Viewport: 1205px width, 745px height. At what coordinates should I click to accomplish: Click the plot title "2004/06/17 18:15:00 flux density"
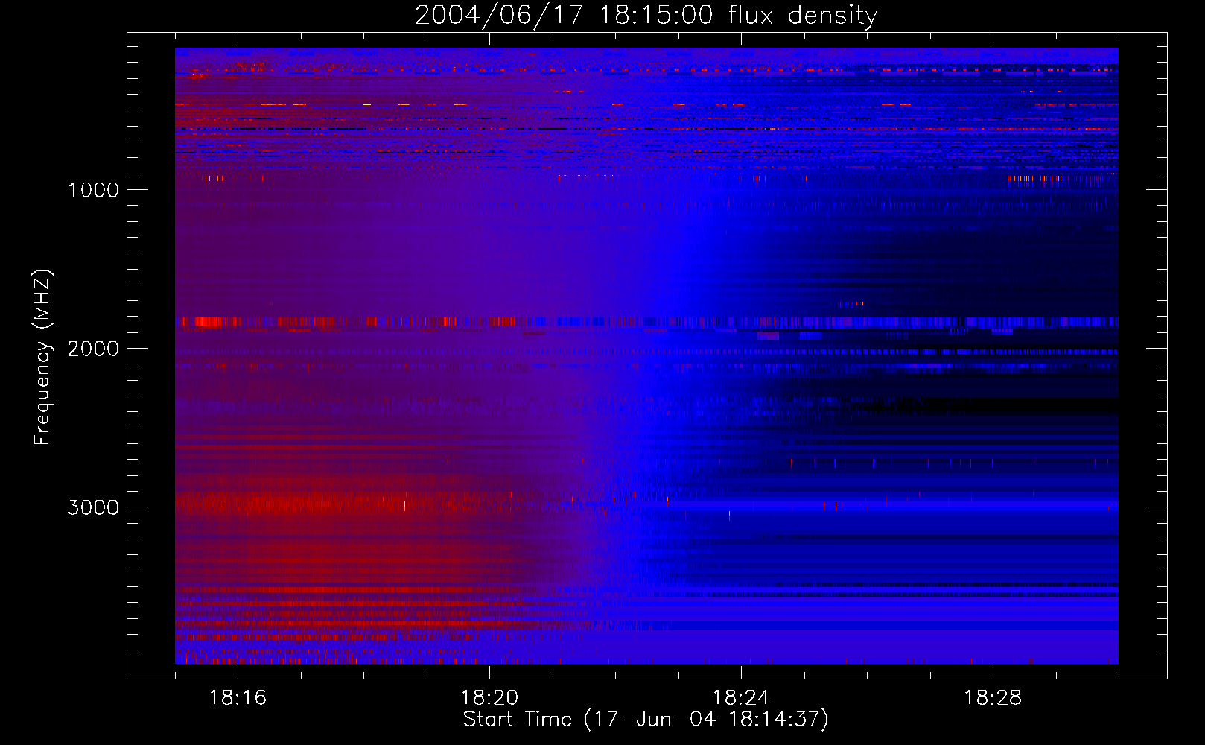click(x=646, y=16)
